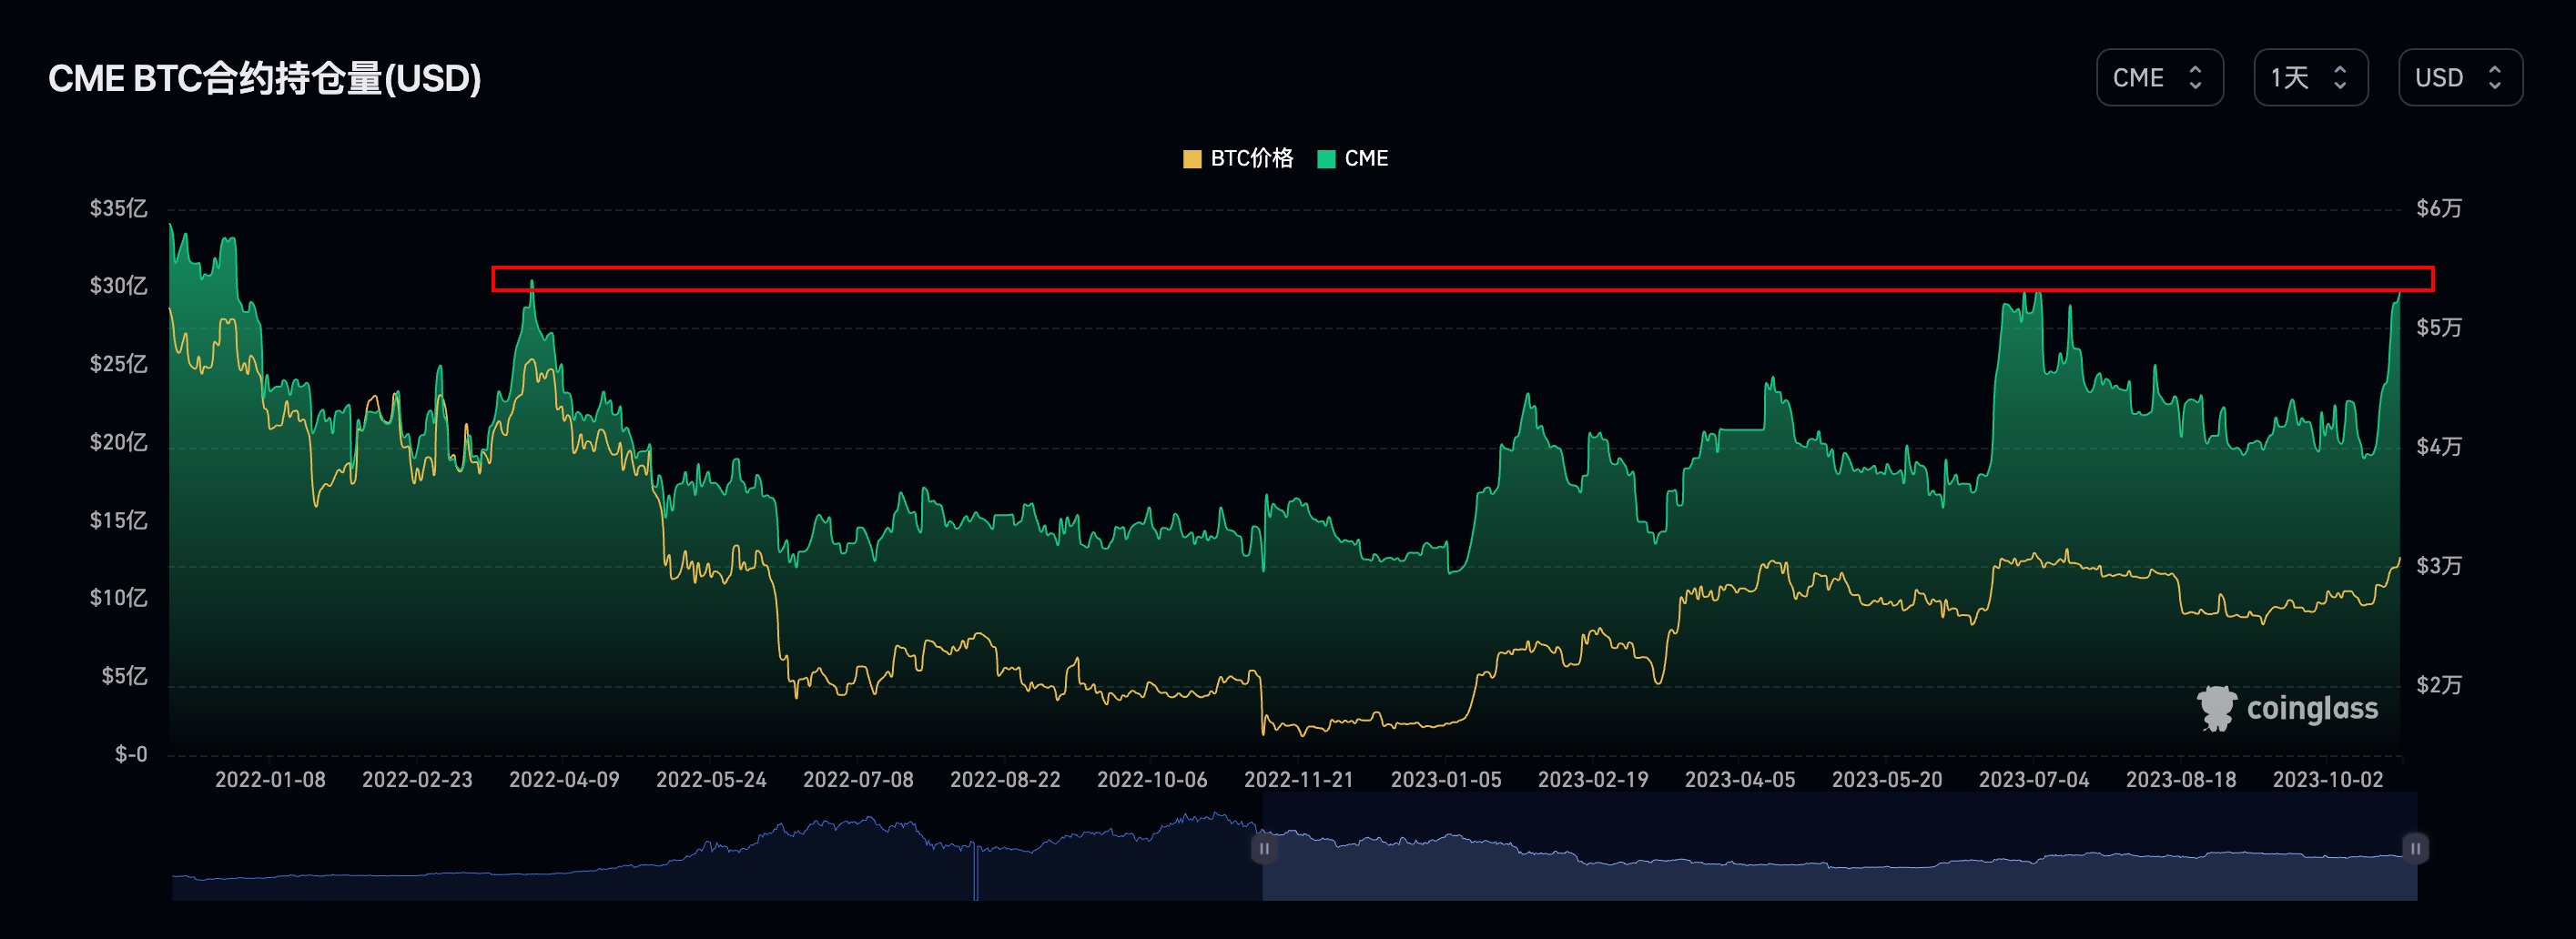Click the $4万 right axis label

pyautogui.click(x=2439, y=446)
